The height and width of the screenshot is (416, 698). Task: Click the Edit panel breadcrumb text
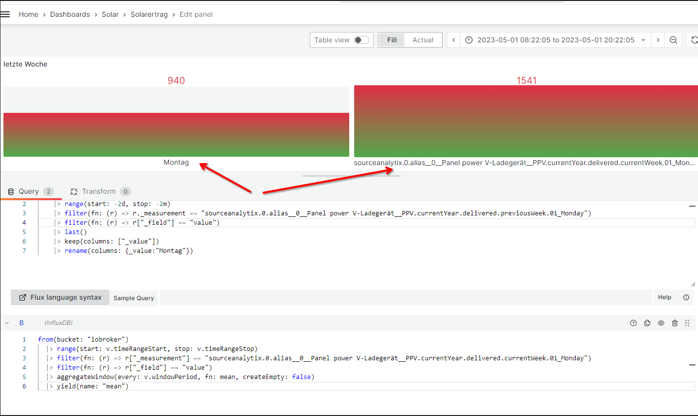[x=196, y=14]
